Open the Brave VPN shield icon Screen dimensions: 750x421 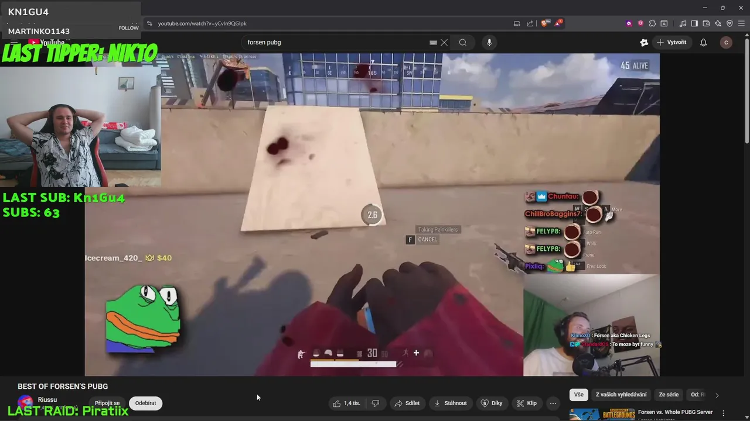(x=729, y=23)
